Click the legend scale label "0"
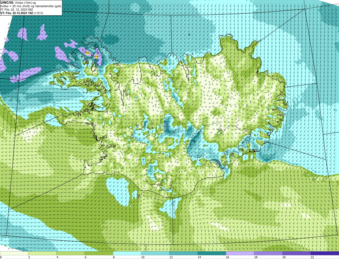 [x=1, y=257]
